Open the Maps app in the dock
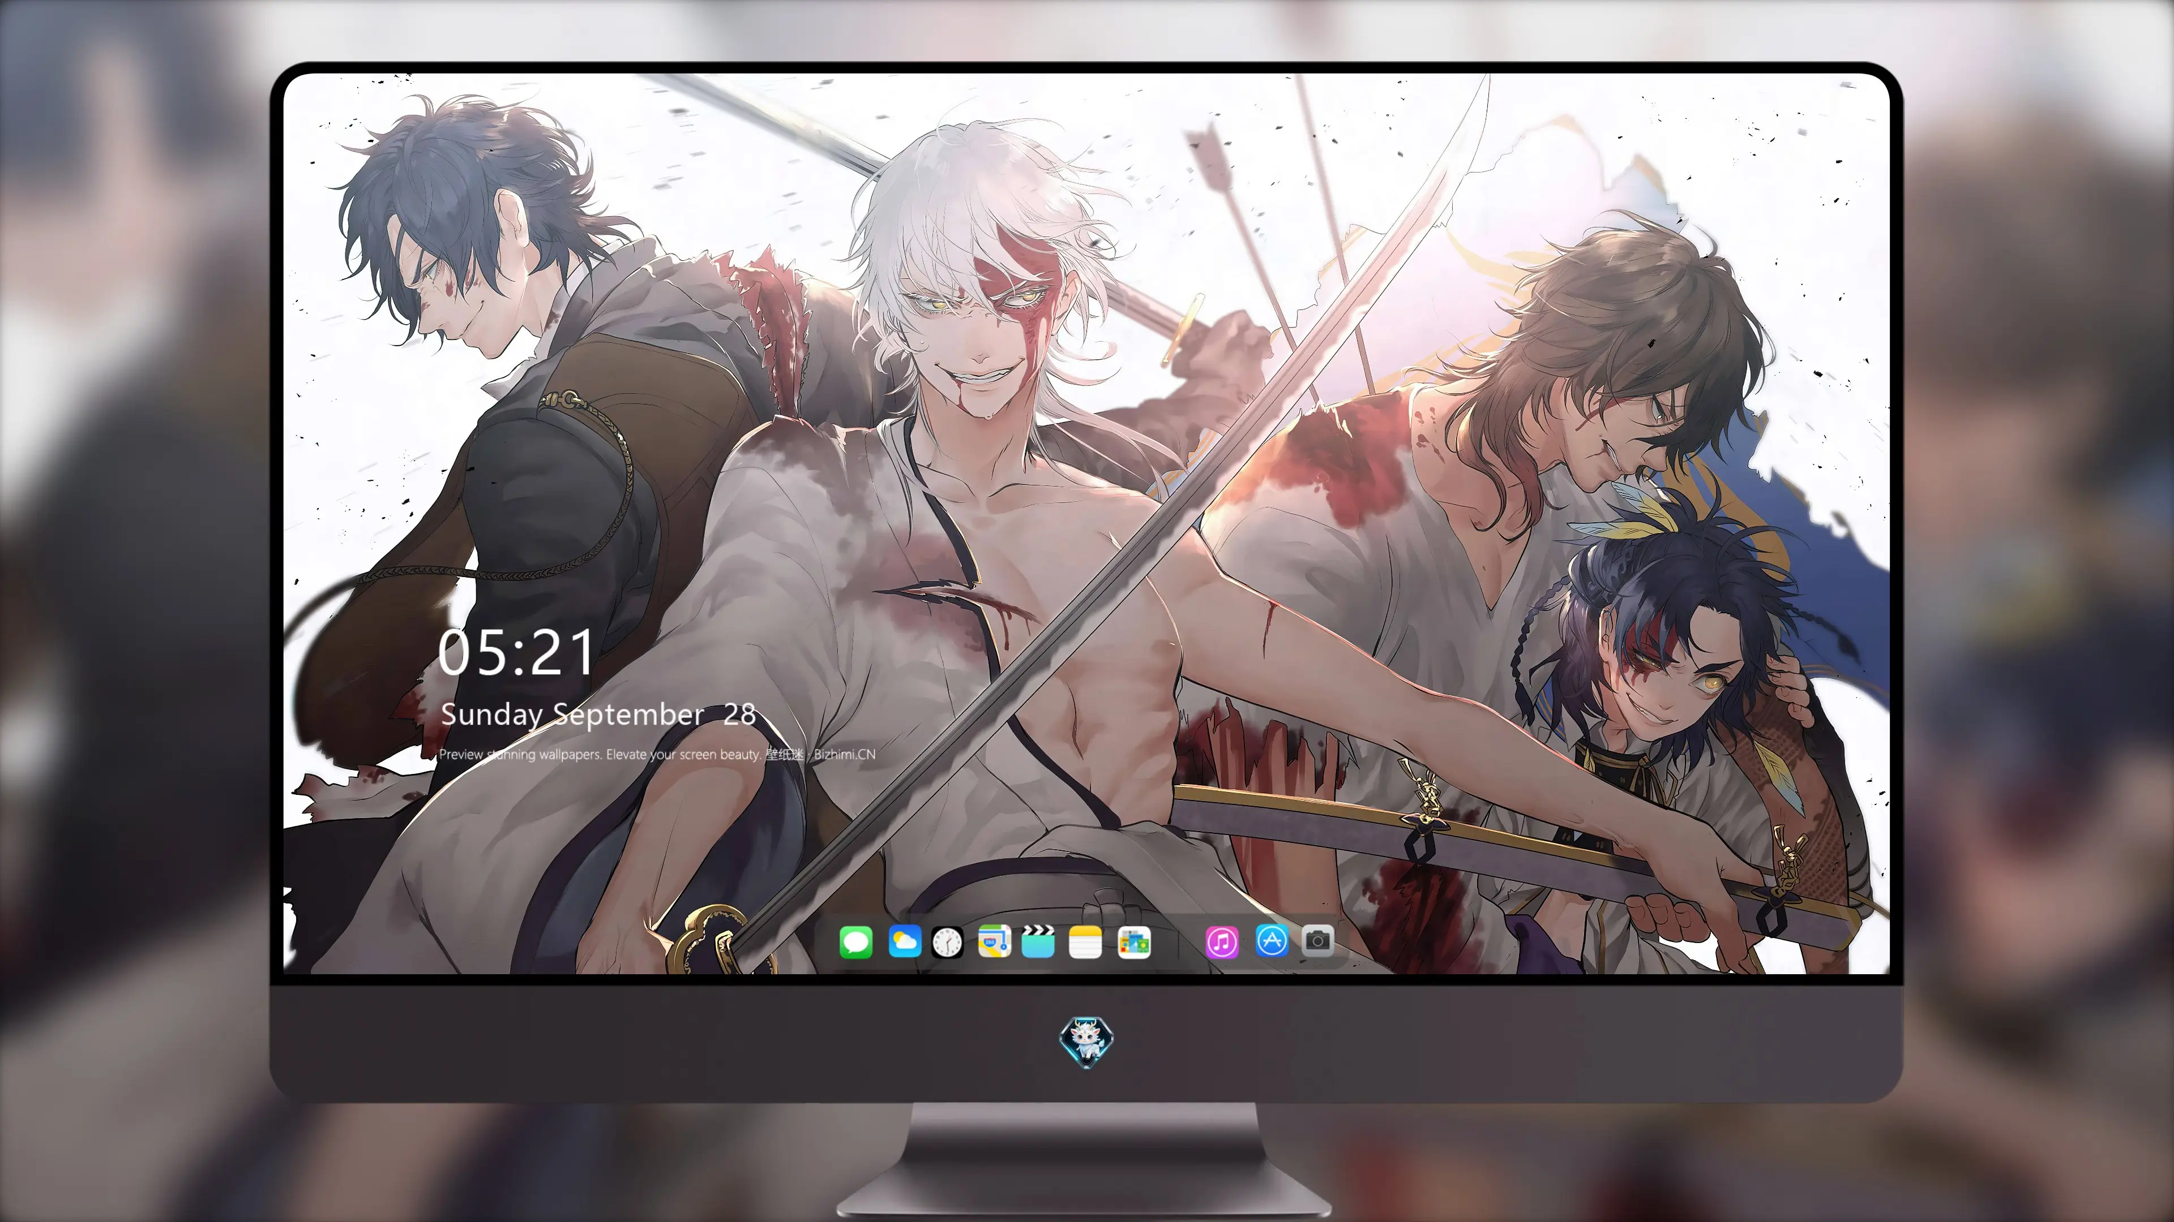Image resolution: width=2174 pixels, height=1222 pixels. (x=994, y=941)
